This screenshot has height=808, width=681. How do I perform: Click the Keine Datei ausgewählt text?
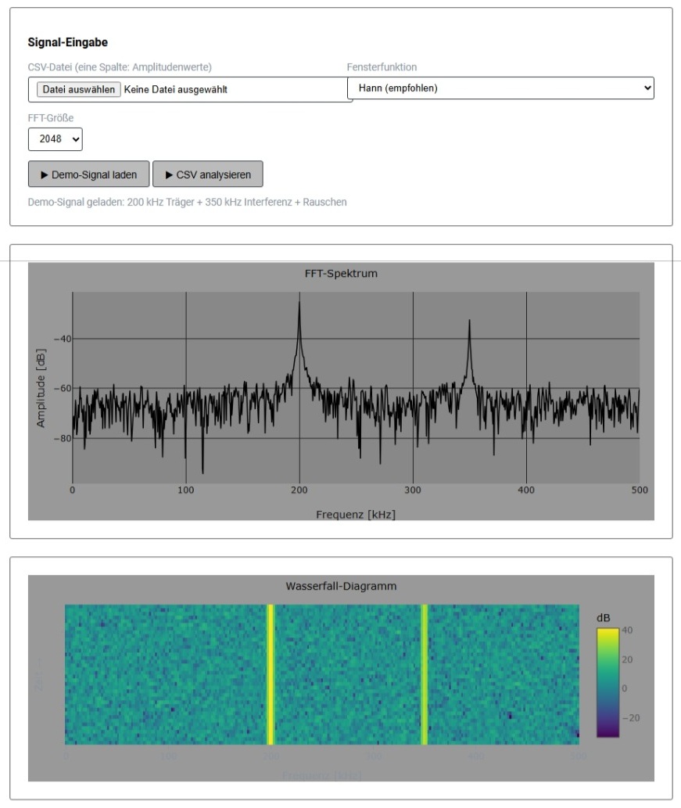tap(175, 89)
